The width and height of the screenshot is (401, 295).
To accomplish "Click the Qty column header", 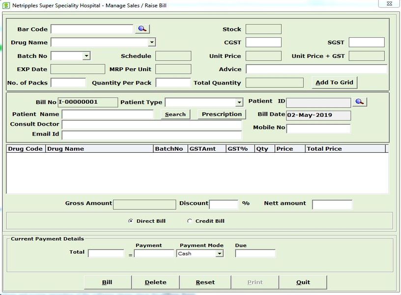I will (265, 149).
